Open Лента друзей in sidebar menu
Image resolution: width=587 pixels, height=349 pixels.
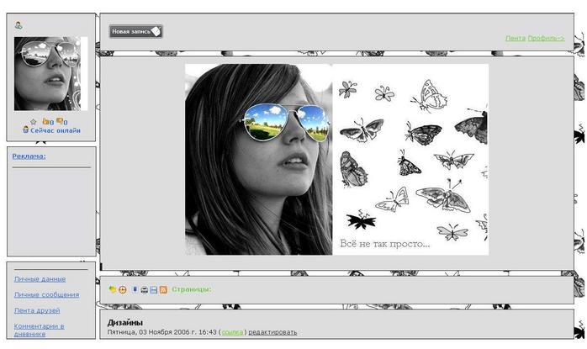coord(36,311)
